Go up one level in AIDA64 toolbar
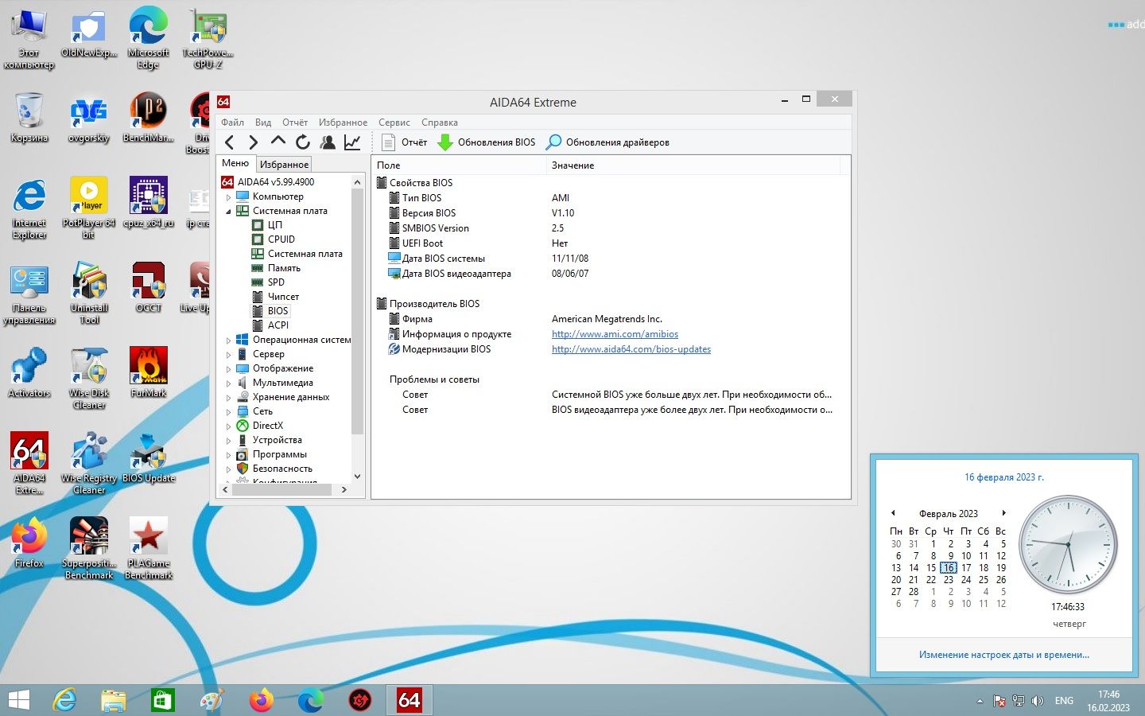 pyautogui.click(x=278, y=142)
